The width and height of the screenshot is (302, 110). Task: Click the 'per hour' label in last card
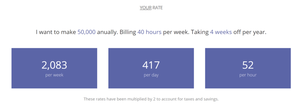coord(248,75)
